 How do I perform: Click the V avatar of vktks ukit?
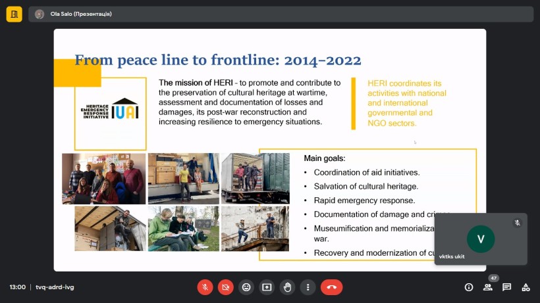point(481,239)
